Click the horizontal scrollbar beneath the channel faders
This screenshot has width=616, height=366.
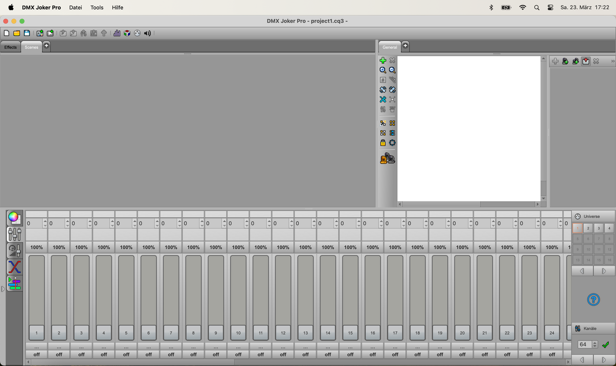pos(298,362)
